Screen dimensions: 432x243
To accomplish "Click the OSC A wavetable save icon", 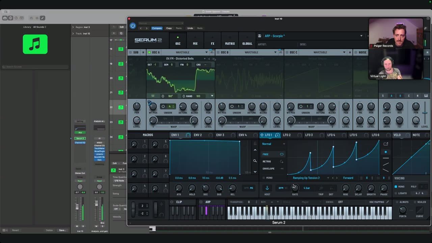I will tap(150, 59).
